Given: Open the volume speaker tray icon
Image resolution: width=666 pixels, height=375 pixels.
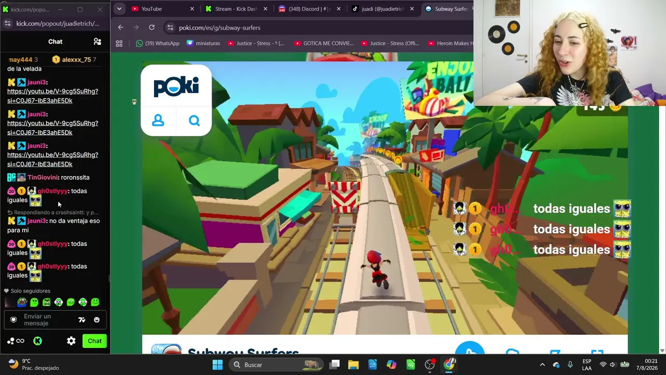Looking at the screenshot, I should [612, 365].
